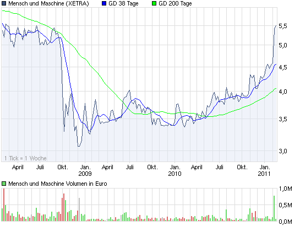
Task: Click the 4,0 price axis label
Action: coord(283,92)
